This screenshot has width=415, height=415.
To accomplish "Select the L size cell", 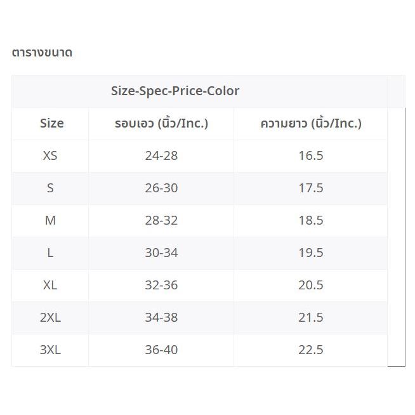I will click(x=50, y=253).
